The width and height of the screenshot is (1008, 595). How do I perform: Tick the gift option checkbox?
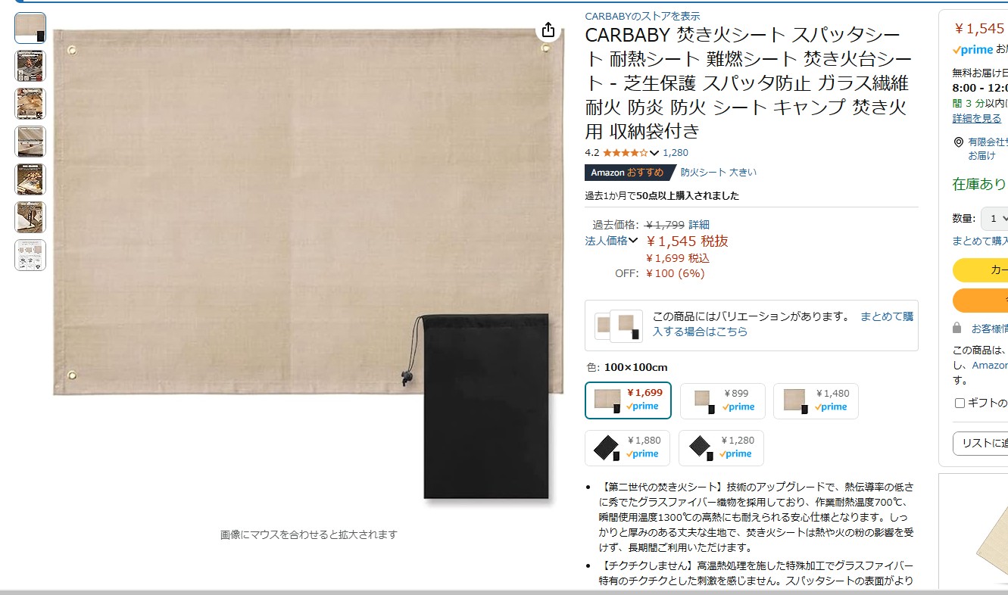[960, 403]
